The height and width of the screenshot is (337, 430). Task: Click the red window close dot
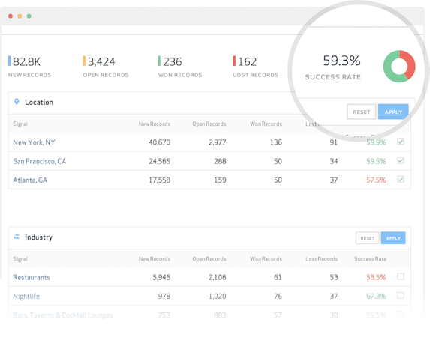[x=11, y=16]
